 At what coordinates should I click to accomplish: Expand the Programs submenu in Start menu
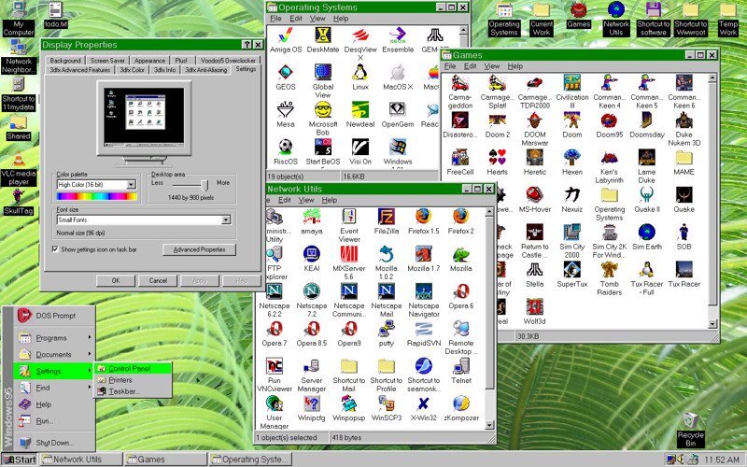[53, 338]
